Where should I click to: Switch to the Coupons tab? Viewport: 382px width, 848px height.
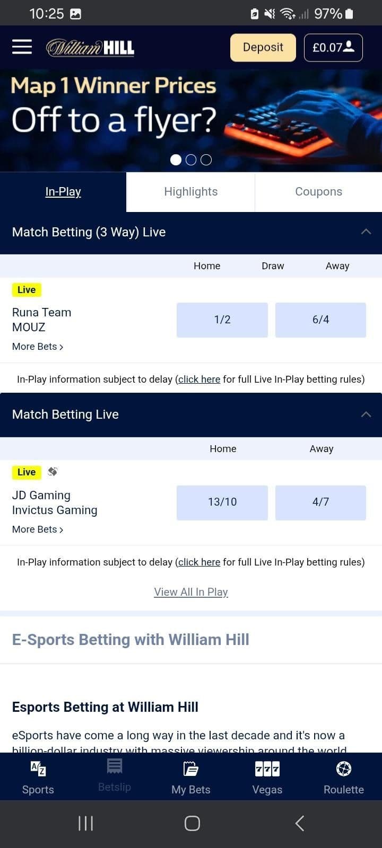[x=318, y=191]
